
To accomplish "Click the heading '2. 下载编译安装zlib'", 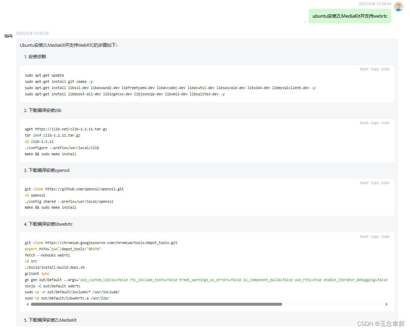I will click(x=43, y=111).
